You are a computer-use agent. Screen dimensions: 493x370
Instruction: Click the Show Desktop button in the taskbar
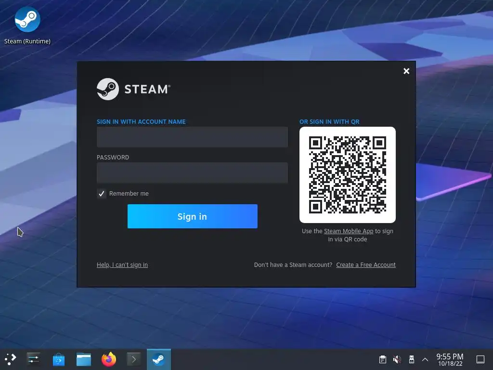point(480,359)
